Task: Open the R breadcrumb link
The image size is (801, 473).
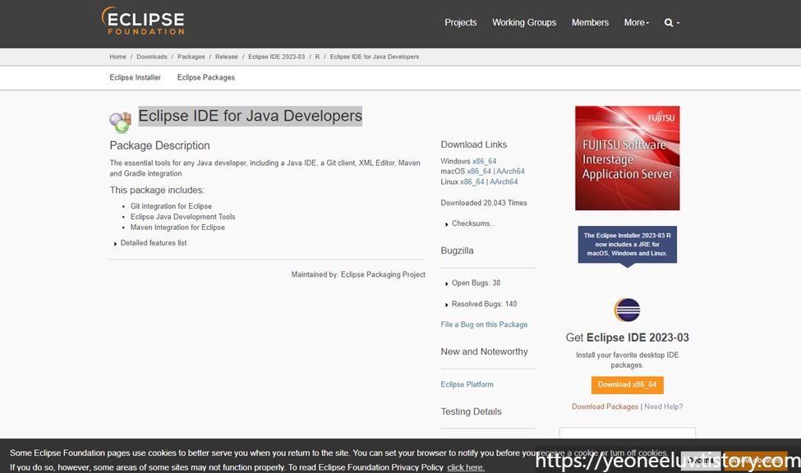Action: (317, 57)
